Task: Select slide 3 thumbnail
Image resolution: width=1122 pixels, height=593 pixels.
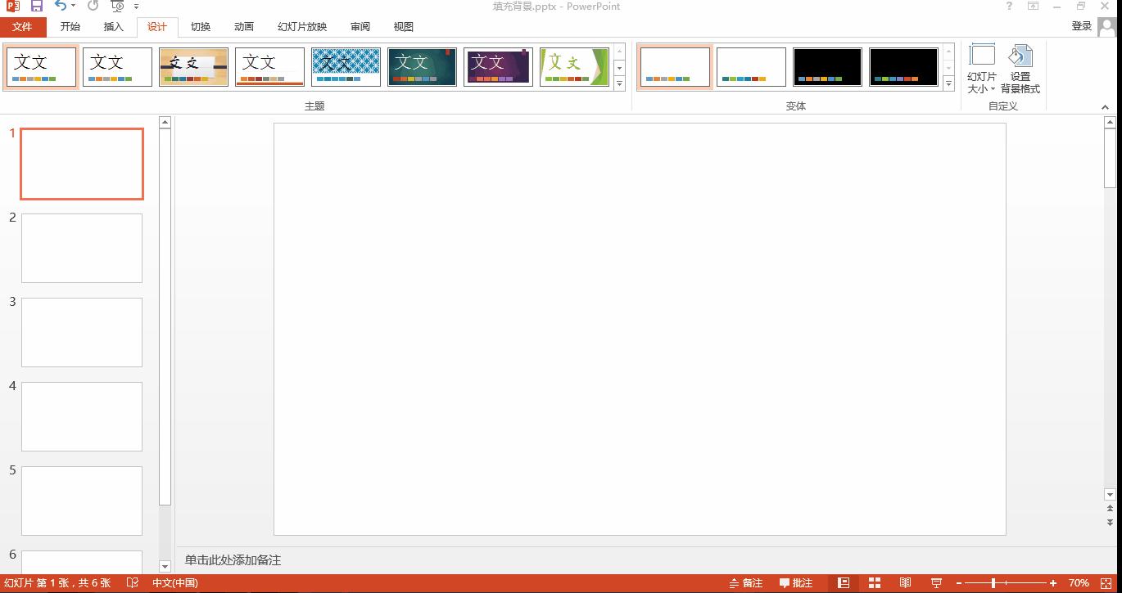Action: point(82,332)
